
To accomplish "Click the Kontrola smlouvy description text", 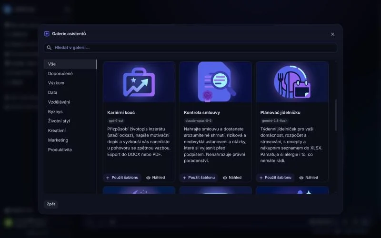I will point(215,145).
